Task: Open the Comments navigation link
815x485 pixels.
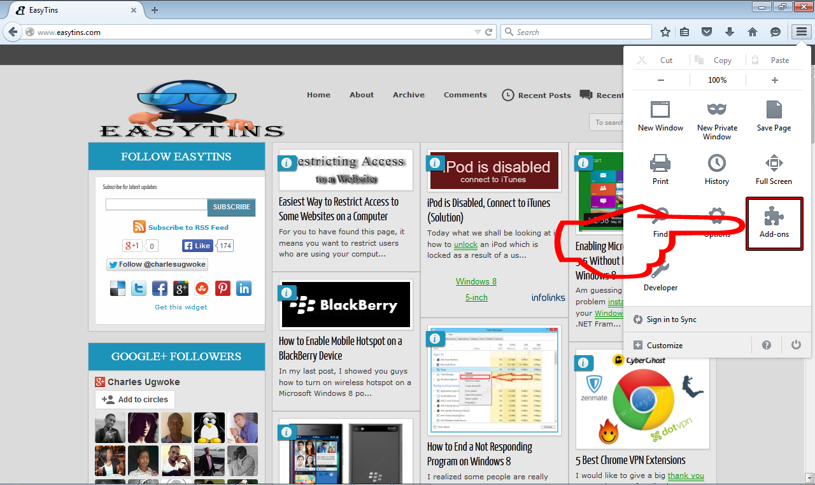Action: [x=465, y=95]
